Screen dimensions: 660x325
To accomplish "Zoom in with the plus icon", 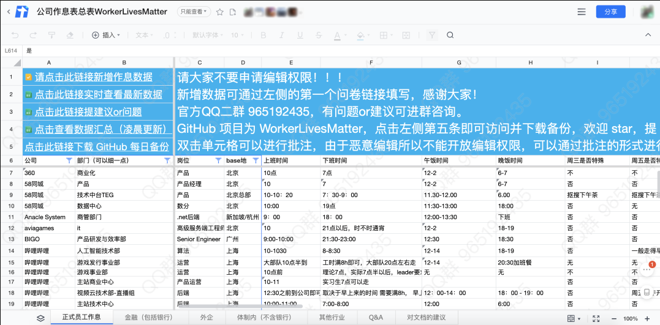I will (647, 318).
